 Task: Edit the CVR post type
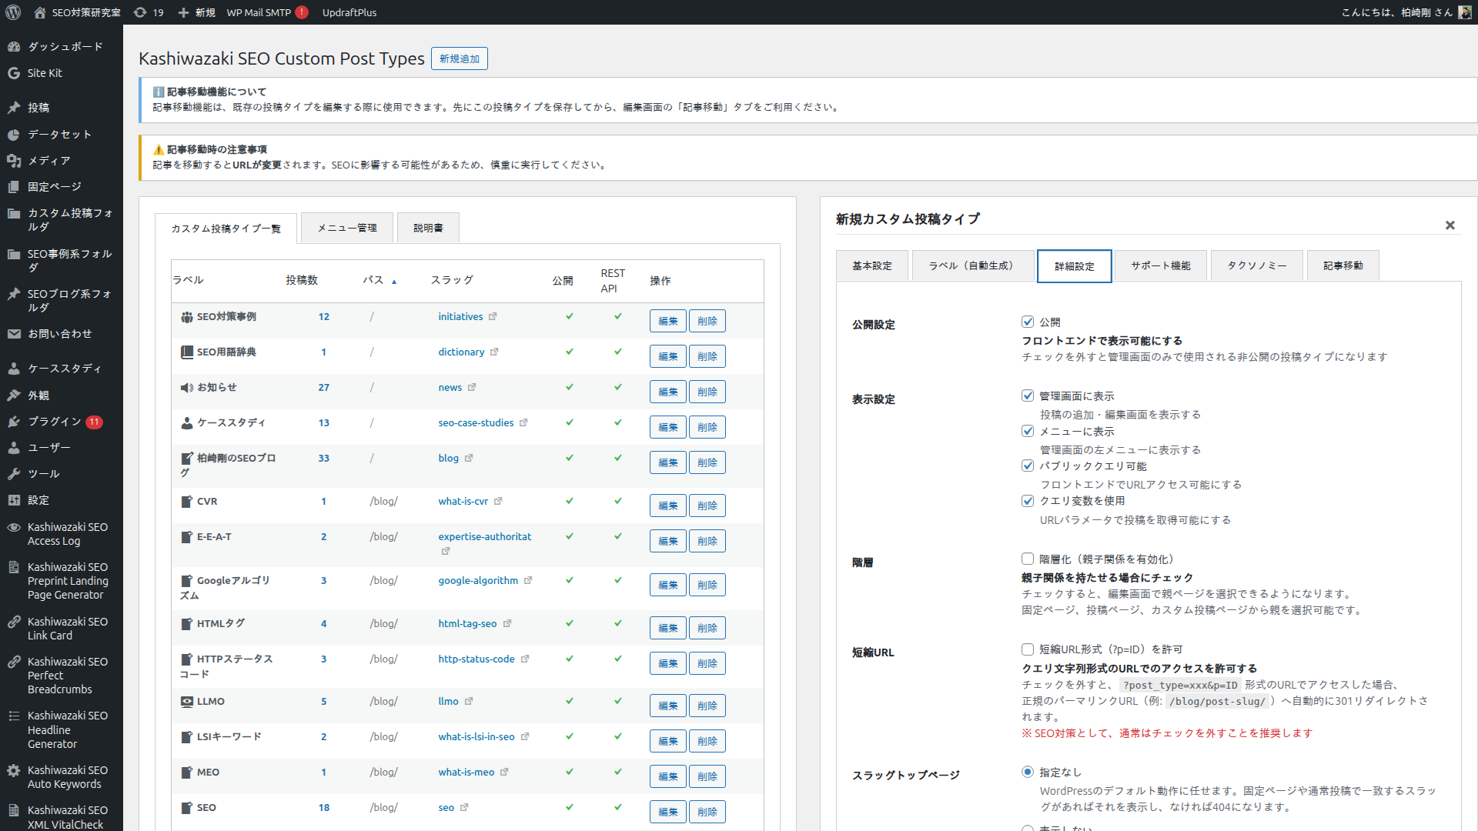(x=667, y=505)
